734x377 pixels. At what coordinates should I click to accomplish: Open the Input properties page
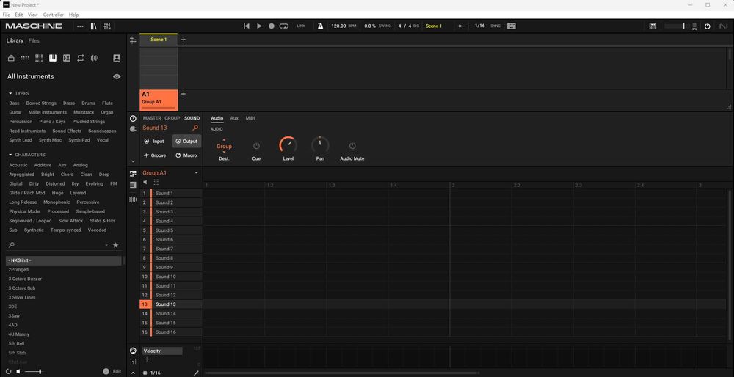tap(154, 142)
